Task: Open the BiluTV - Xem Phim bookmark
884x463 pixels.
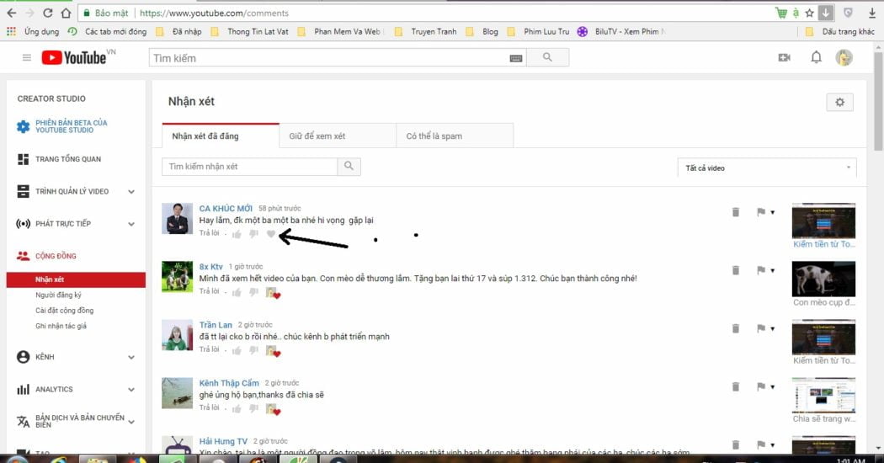Action: click(620, 32)
